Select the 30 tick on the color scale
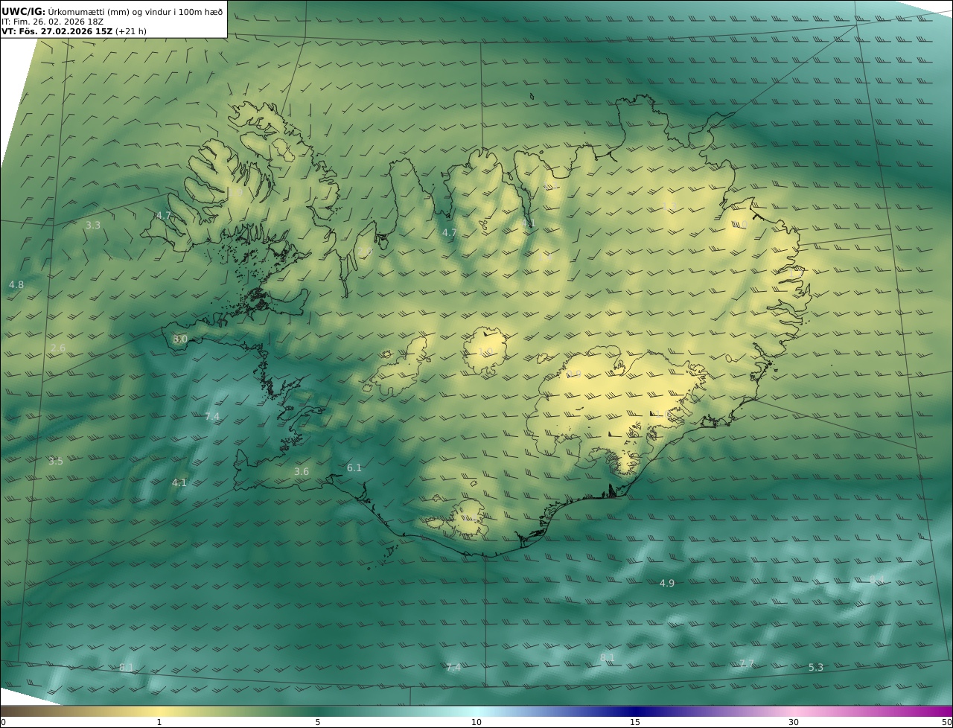The width and height of the screenshot is (953, 728). (x=794, y=722)
